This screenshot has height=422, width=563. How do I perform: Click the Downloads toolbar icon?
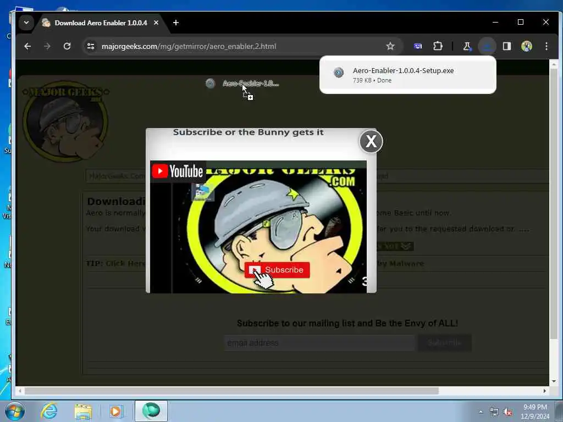tap(487, 46)
